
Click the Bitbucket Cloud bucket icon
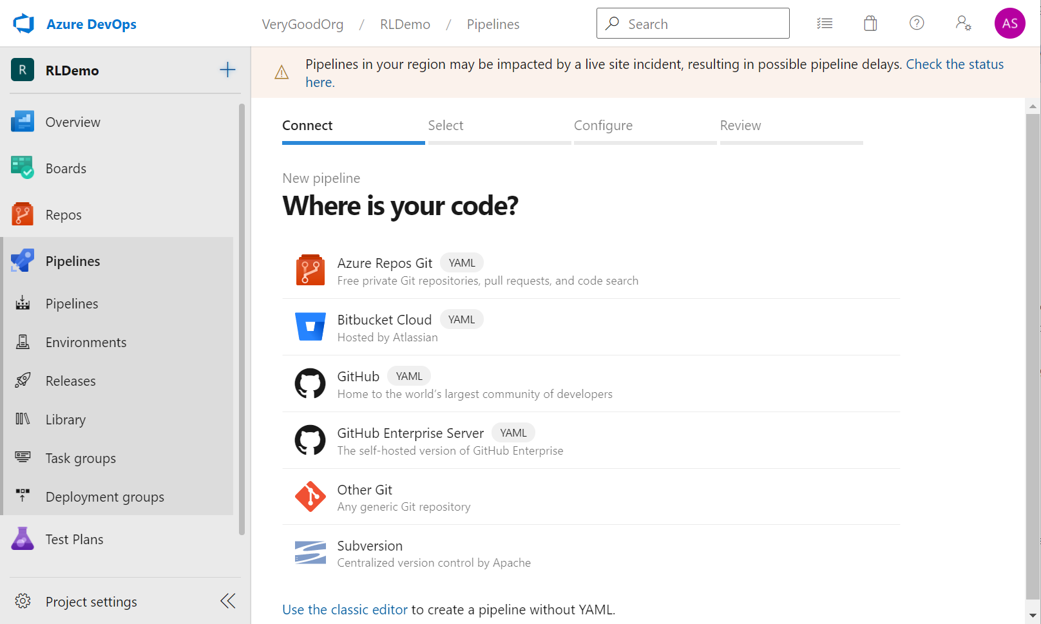(310, 326)
